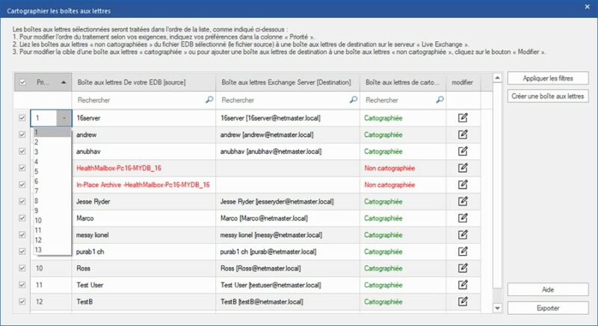This screenshot has height=326, width=598.
Task: Collapse the priority dropdown arrow for 16server
Action: 64,118
